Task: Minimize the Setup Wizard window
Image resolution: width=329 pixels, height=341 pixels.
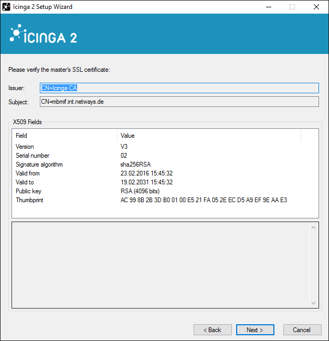Action: point(269,7)
